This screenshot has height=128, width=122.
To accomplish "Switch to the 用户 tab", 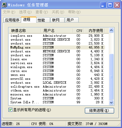I will click(72, 20).
